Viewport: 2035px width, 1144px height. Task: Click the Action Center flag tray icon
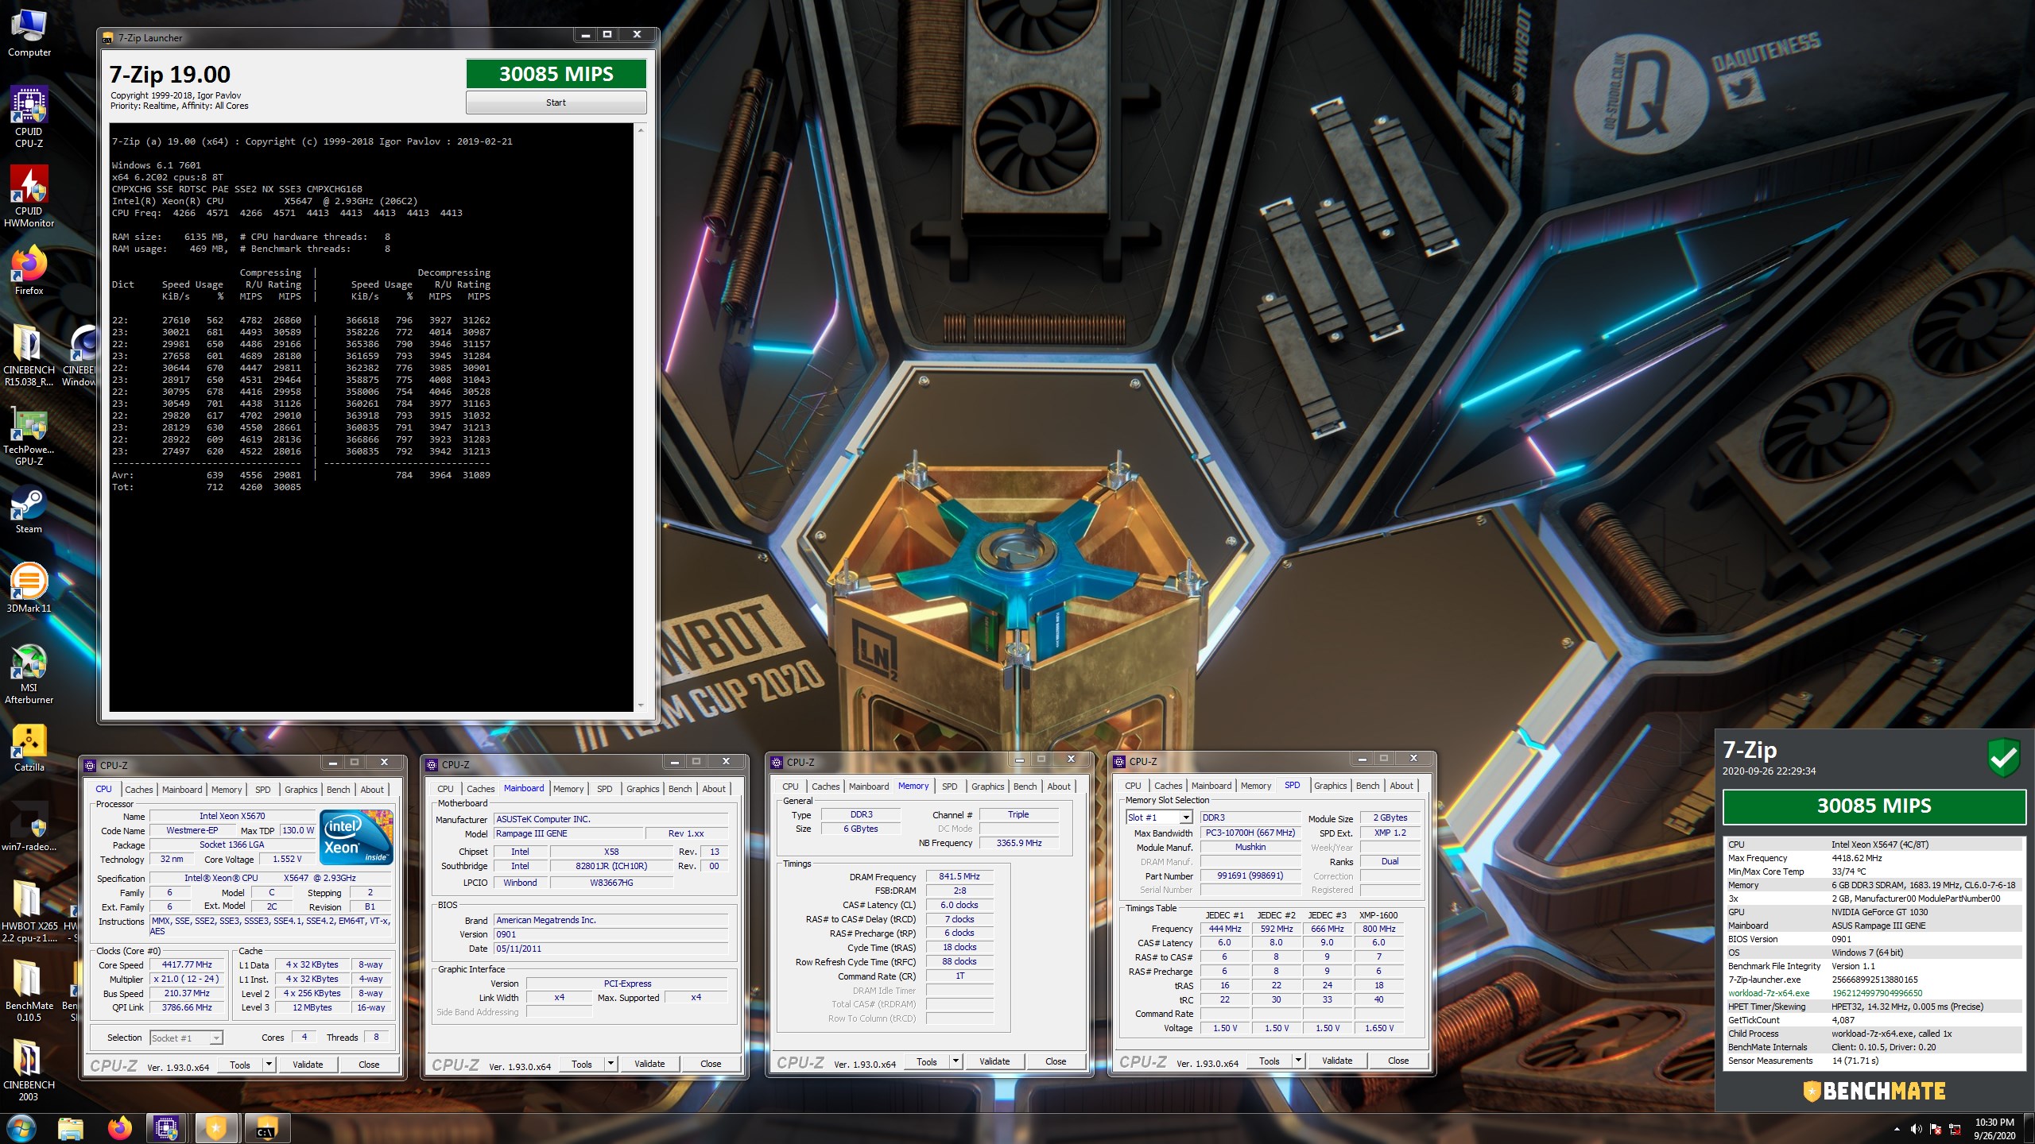1936,1129
